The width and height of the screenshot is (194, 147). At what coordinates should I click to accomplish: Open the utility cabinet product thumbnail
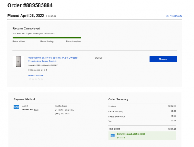[x=18, y=62]
